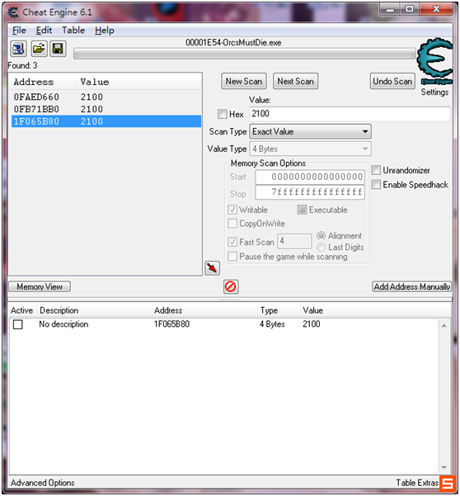Screen dimensions: 460x496
Task: Open the Edit menu
Action: click(44, 31)
